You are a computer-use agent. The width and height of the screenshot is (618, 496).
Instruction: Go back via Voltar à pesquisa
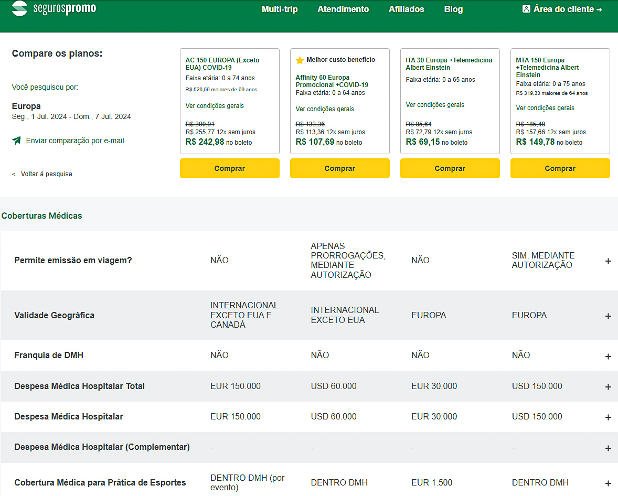click(x=47, y=174)
